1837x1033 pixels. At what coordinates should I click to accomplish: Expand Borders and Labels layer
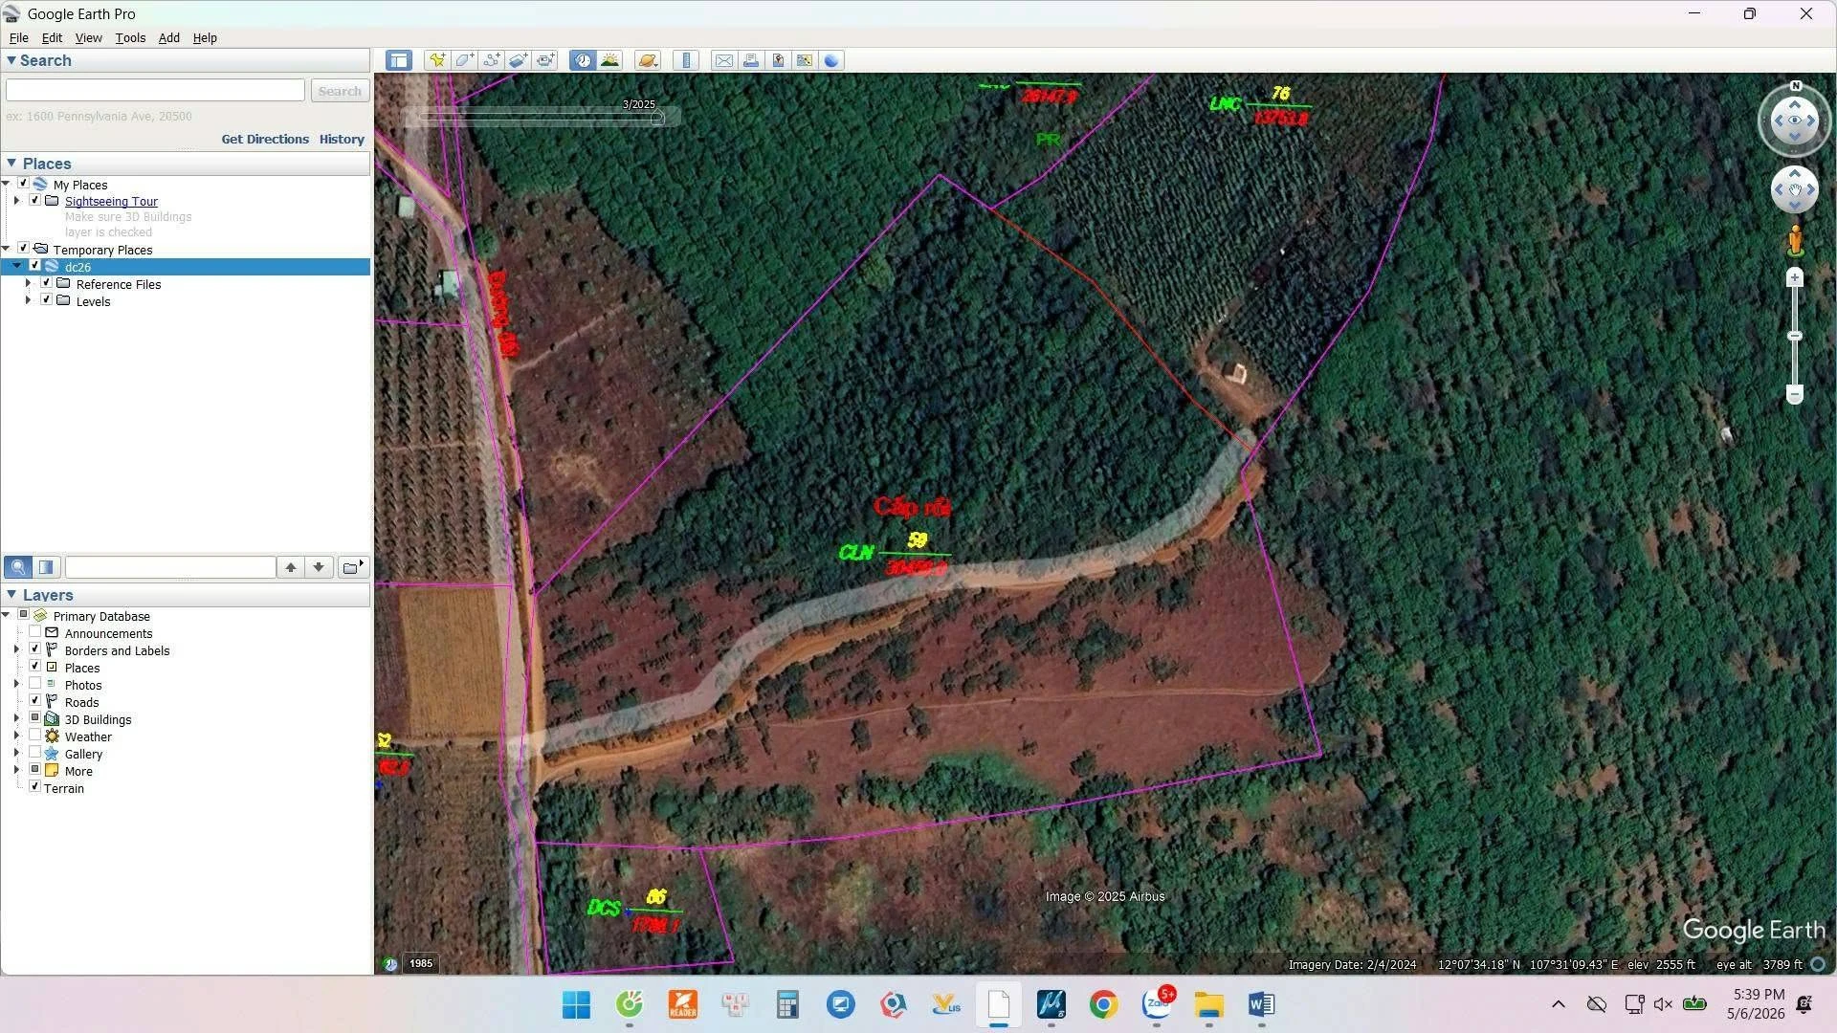pyautogui.click(x=16, y=649)
